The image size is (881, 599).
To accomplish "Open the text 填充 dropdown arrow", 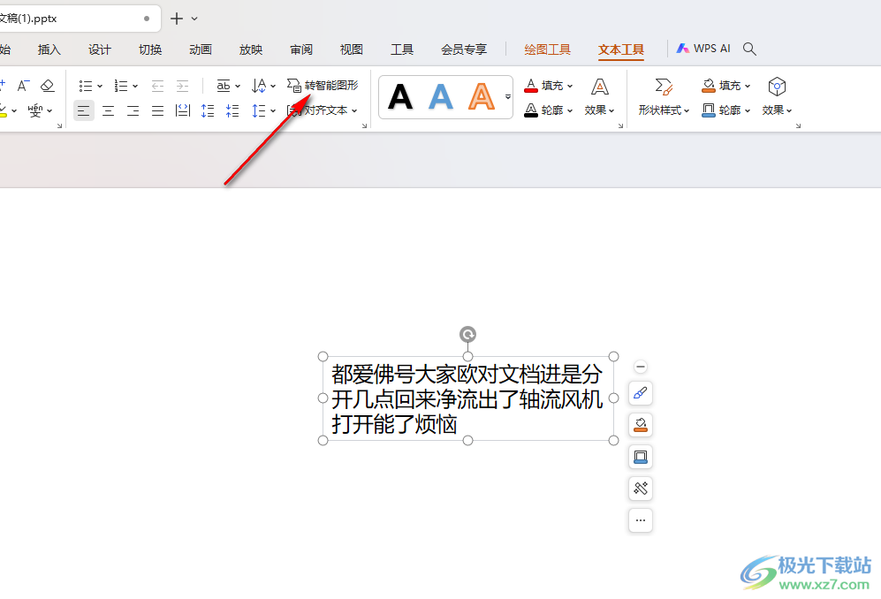I will tap(570, 86).
